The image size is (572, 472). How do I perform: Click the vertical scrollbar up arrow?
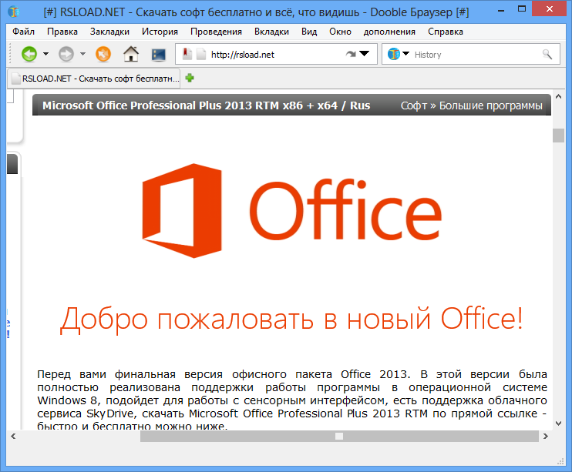(558, 96)
